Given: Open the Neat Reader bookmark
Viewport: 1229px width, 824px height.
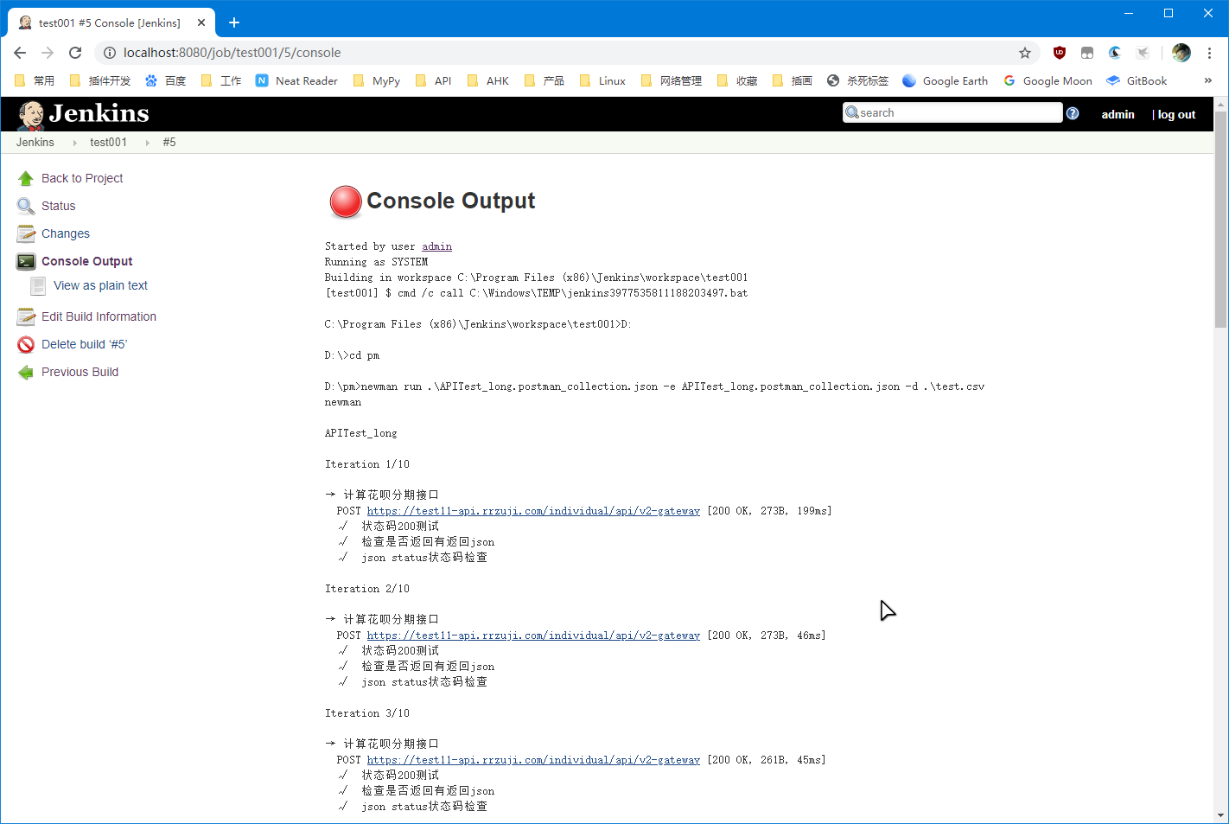Looking at the screenshot, I should click(x=296, y=80).
